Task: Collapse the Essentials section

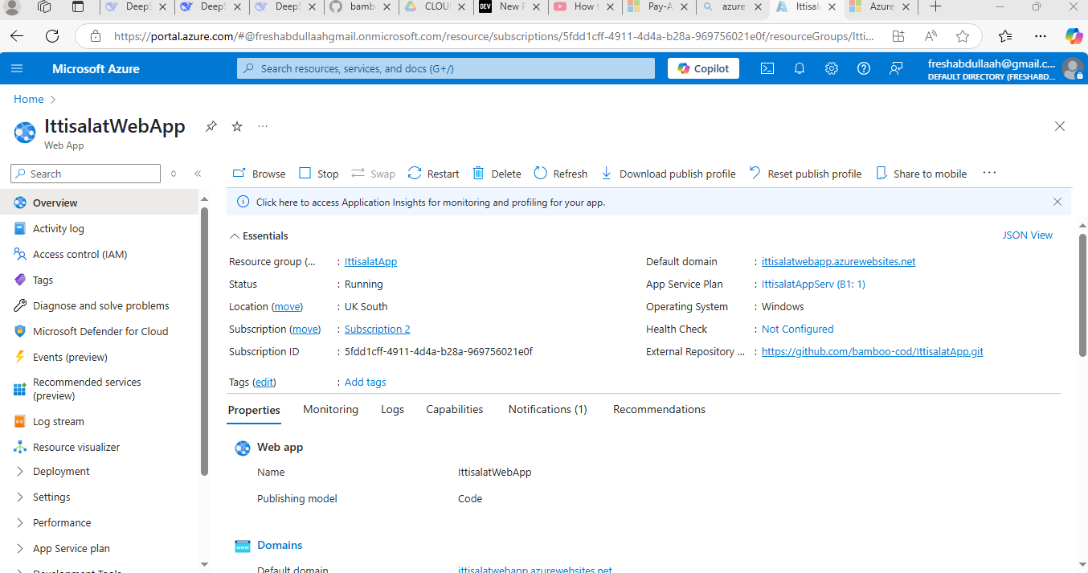Action: coord(259,236)
